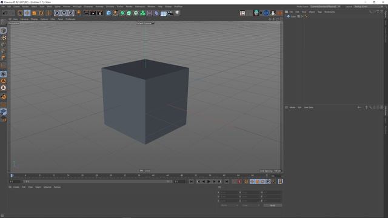The width and height of the screenshot is (388, 218).
Task: Click the Picture Viewer icon top right
Action: pyautogui.click(x=242, y=13)
